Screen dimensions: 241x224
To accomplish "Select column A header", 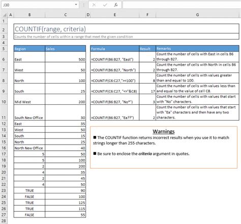I will click(x=11, y=15).
